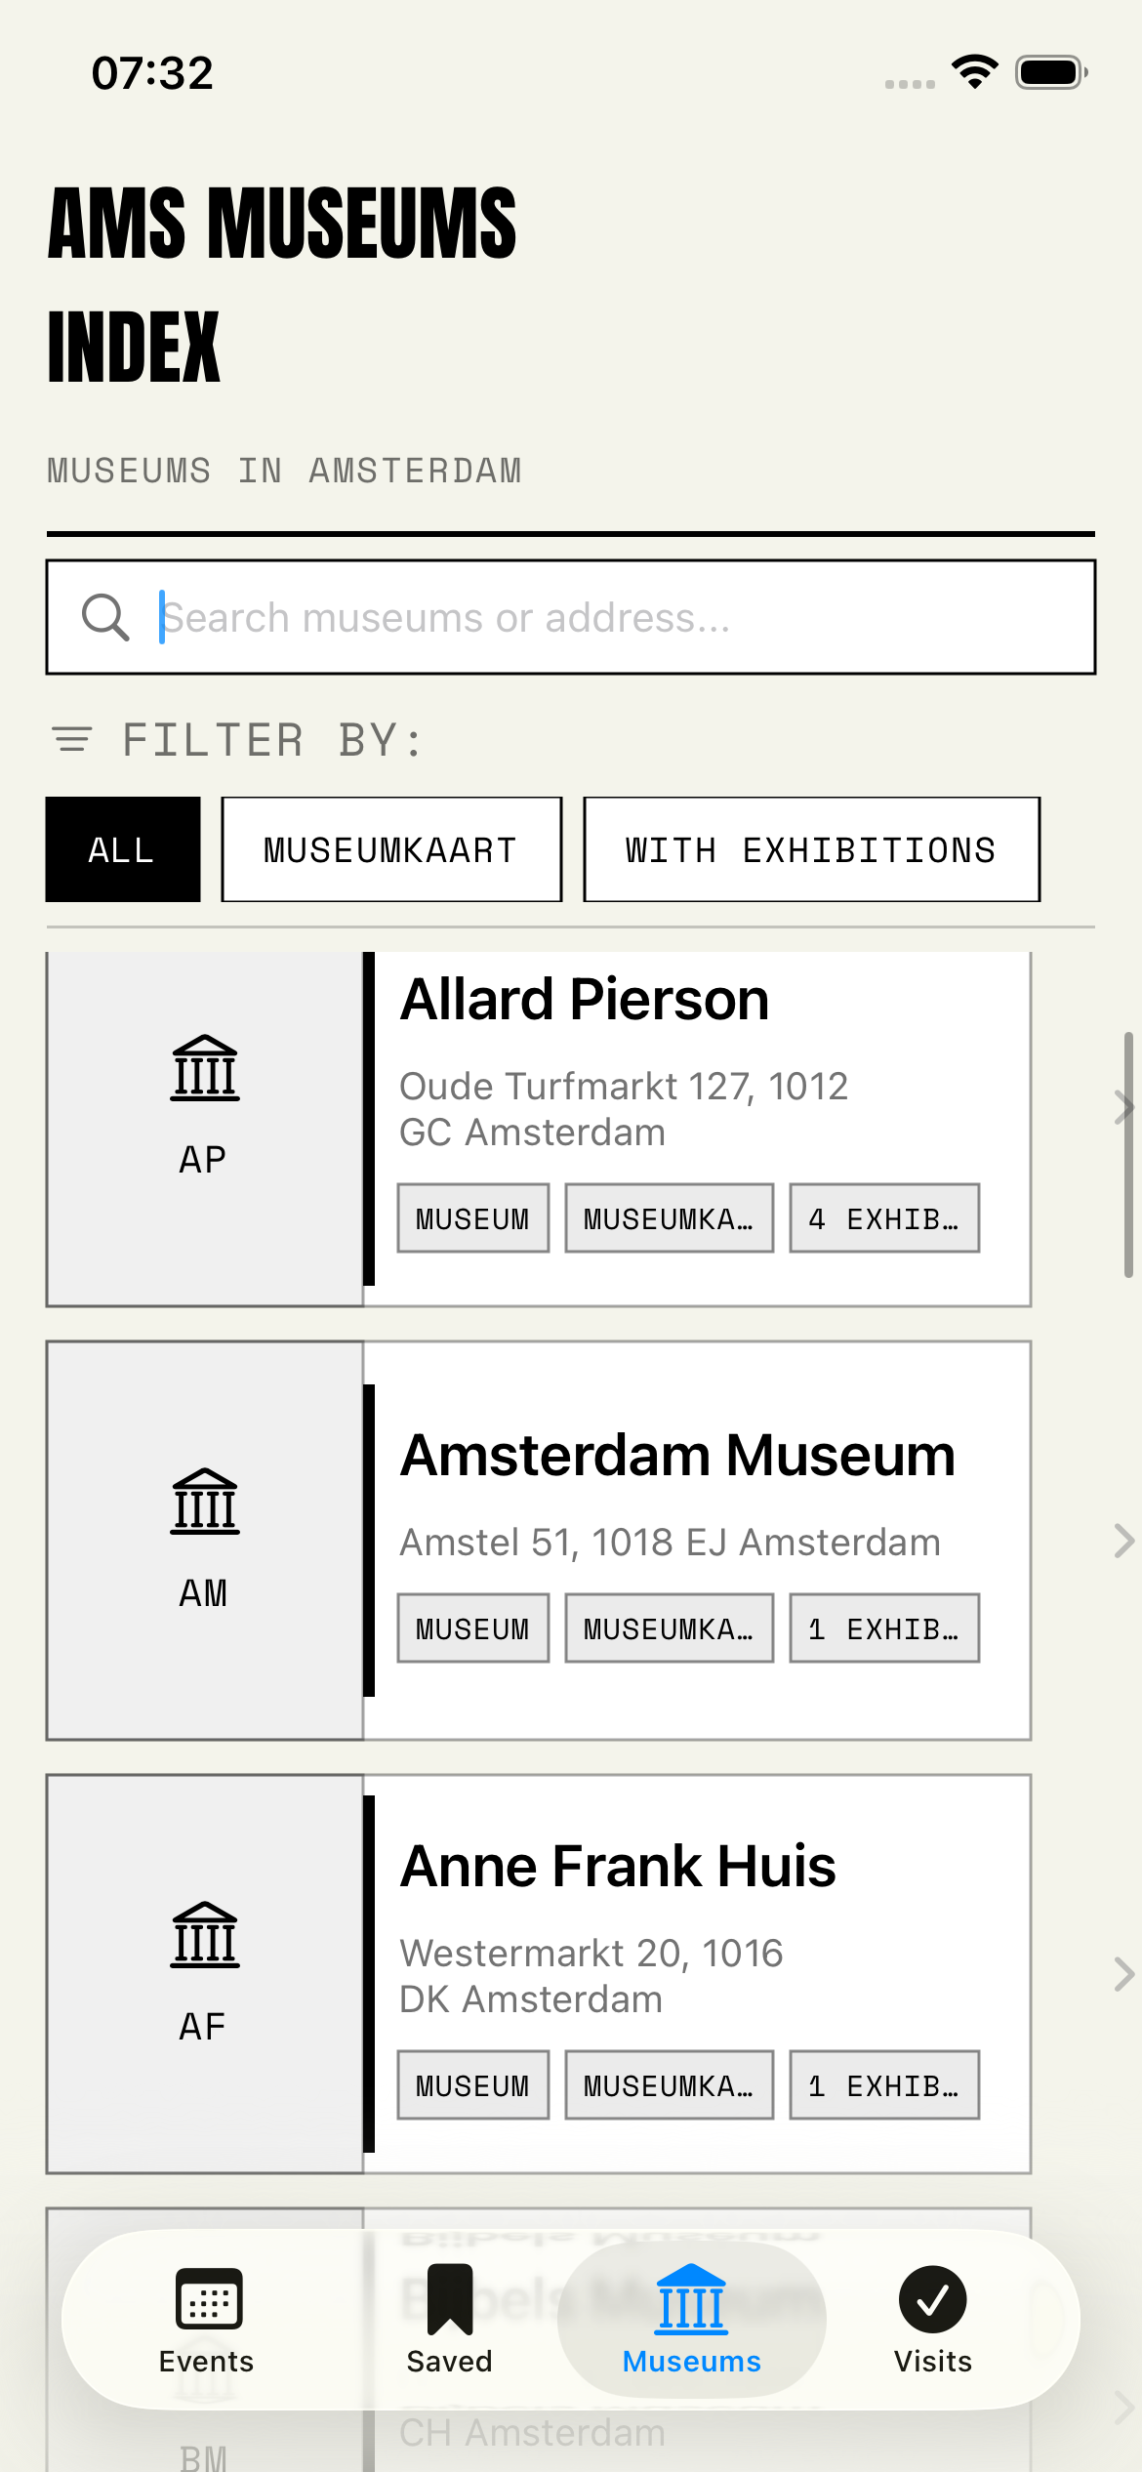This screenshot has width=1142, height=2472.
Task: Open the Visits checkmark icon
Action: pyautogui.click(x=933, y=2299)
